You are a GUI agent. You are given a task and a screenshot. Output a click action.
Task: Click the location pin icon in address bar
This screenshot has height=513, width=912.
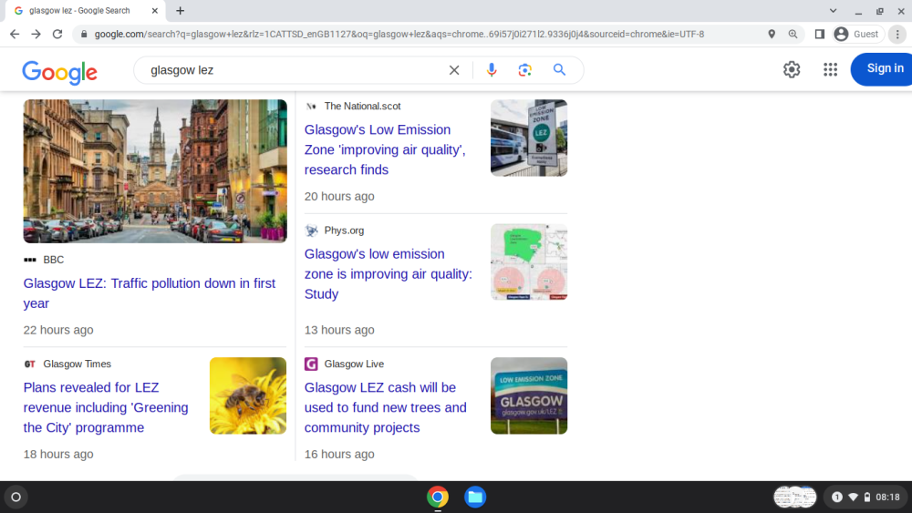(x=772, y=35)
